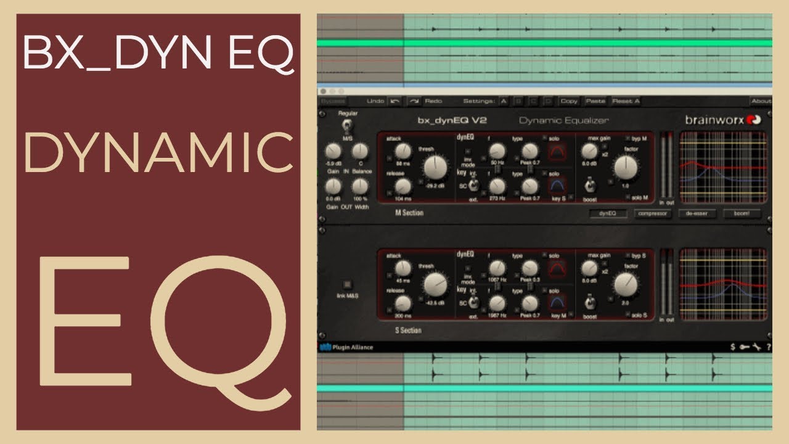The width and height of the screenshot is (789, 444).
Task: Switch to the de-esser mode tab
Action: pyautogui.click(x=698, y=214)
